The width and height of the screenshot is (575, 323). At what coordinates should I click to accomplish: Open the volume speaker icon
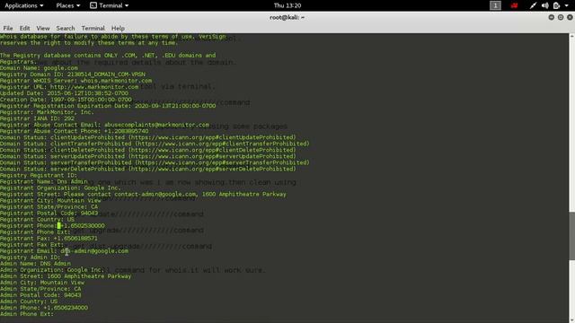[x=545, y=5]
